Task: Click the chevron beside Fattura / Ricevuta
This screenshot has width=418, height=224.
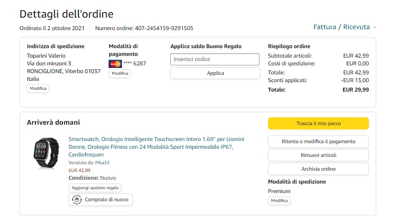Action: click(374, 28)
